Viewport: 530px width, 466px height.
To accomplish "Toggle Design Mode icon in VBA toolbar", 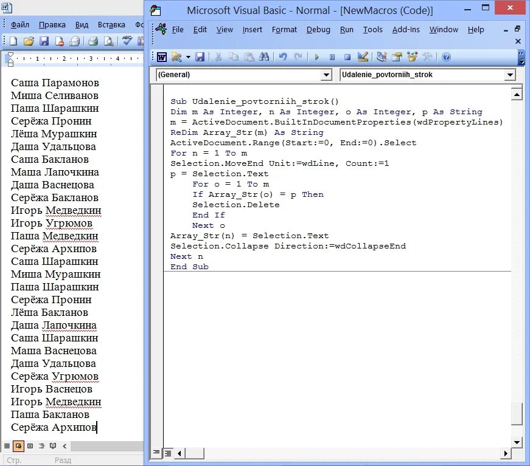I will (363, 57).
